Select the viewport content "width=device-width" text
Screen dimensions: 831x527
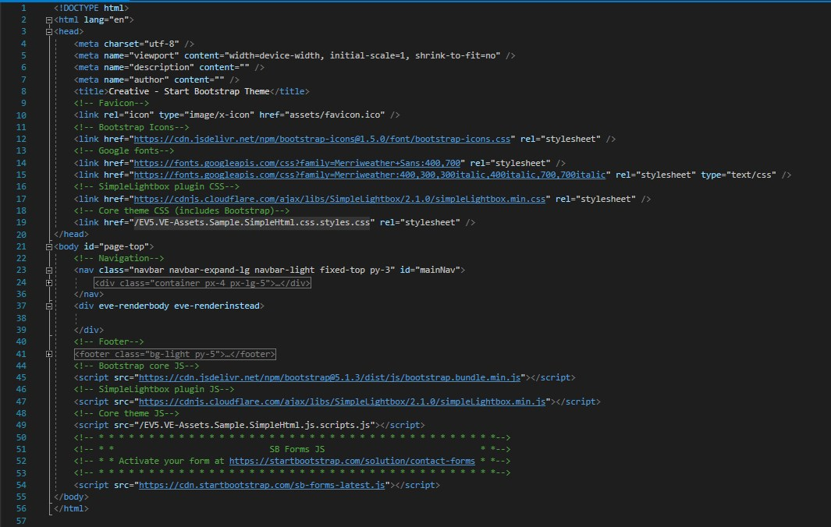pos(275,55)
